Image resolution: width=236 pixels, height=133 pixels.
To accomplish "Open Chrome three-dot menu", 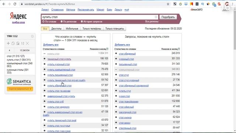I will (233, 4).
